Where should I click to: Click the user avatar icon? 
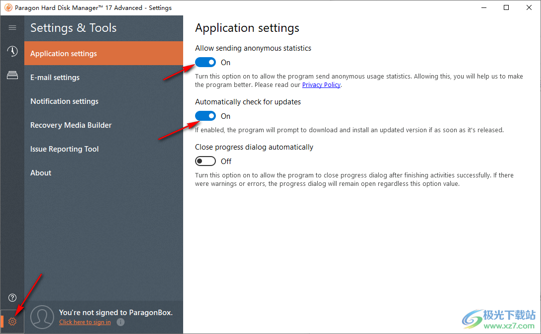[x=42, y=317]
